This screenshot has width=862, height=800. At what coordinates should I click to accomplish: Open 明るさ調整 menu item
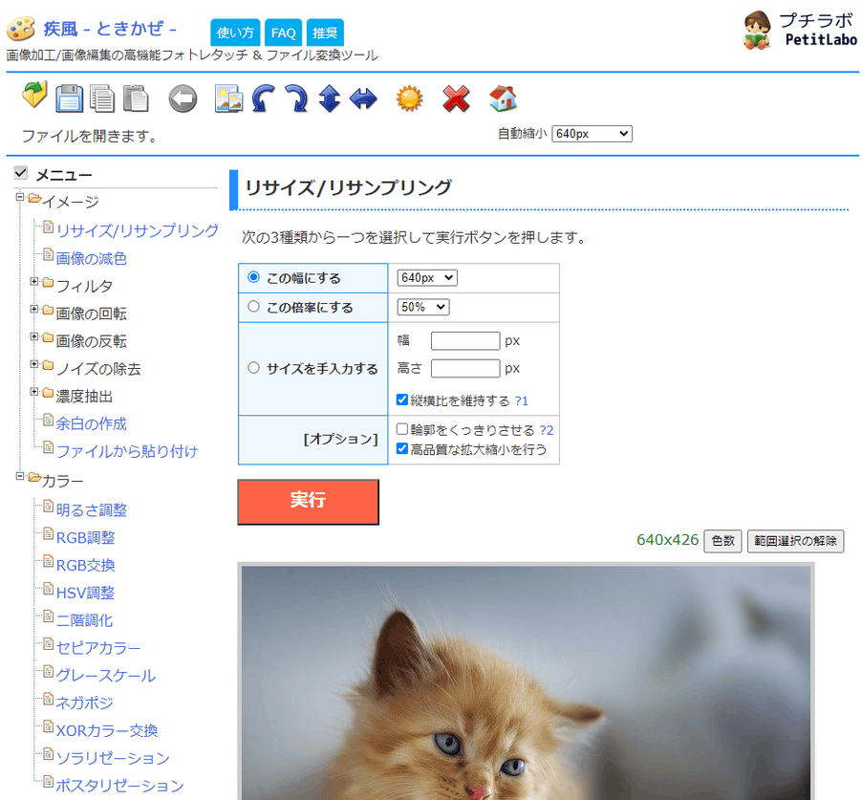pos(91,509)
